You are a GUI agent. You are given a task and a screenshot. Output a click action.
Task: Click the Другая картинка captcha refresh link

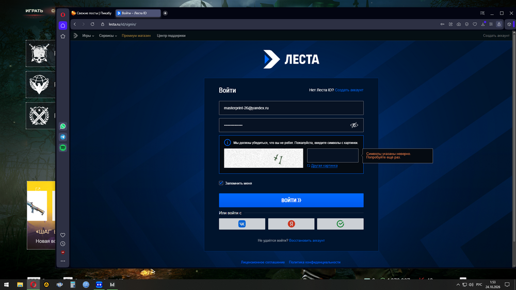[x=324, y=166]
